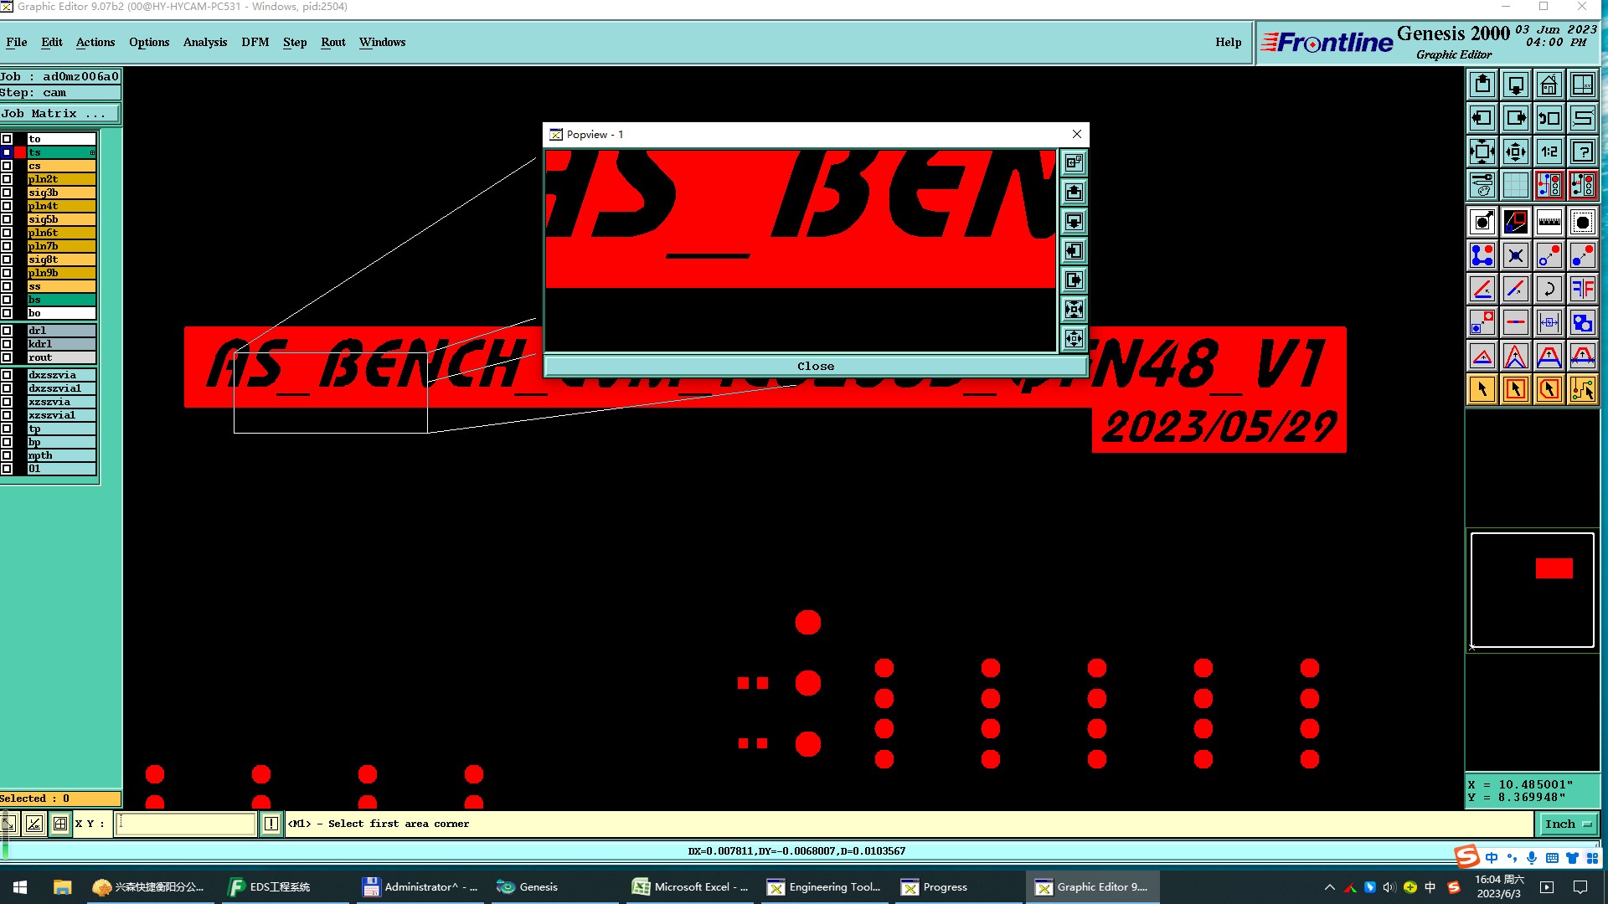The image size is (1608, 904).
Task: Open the DFM menu
Action: point(255,42)
